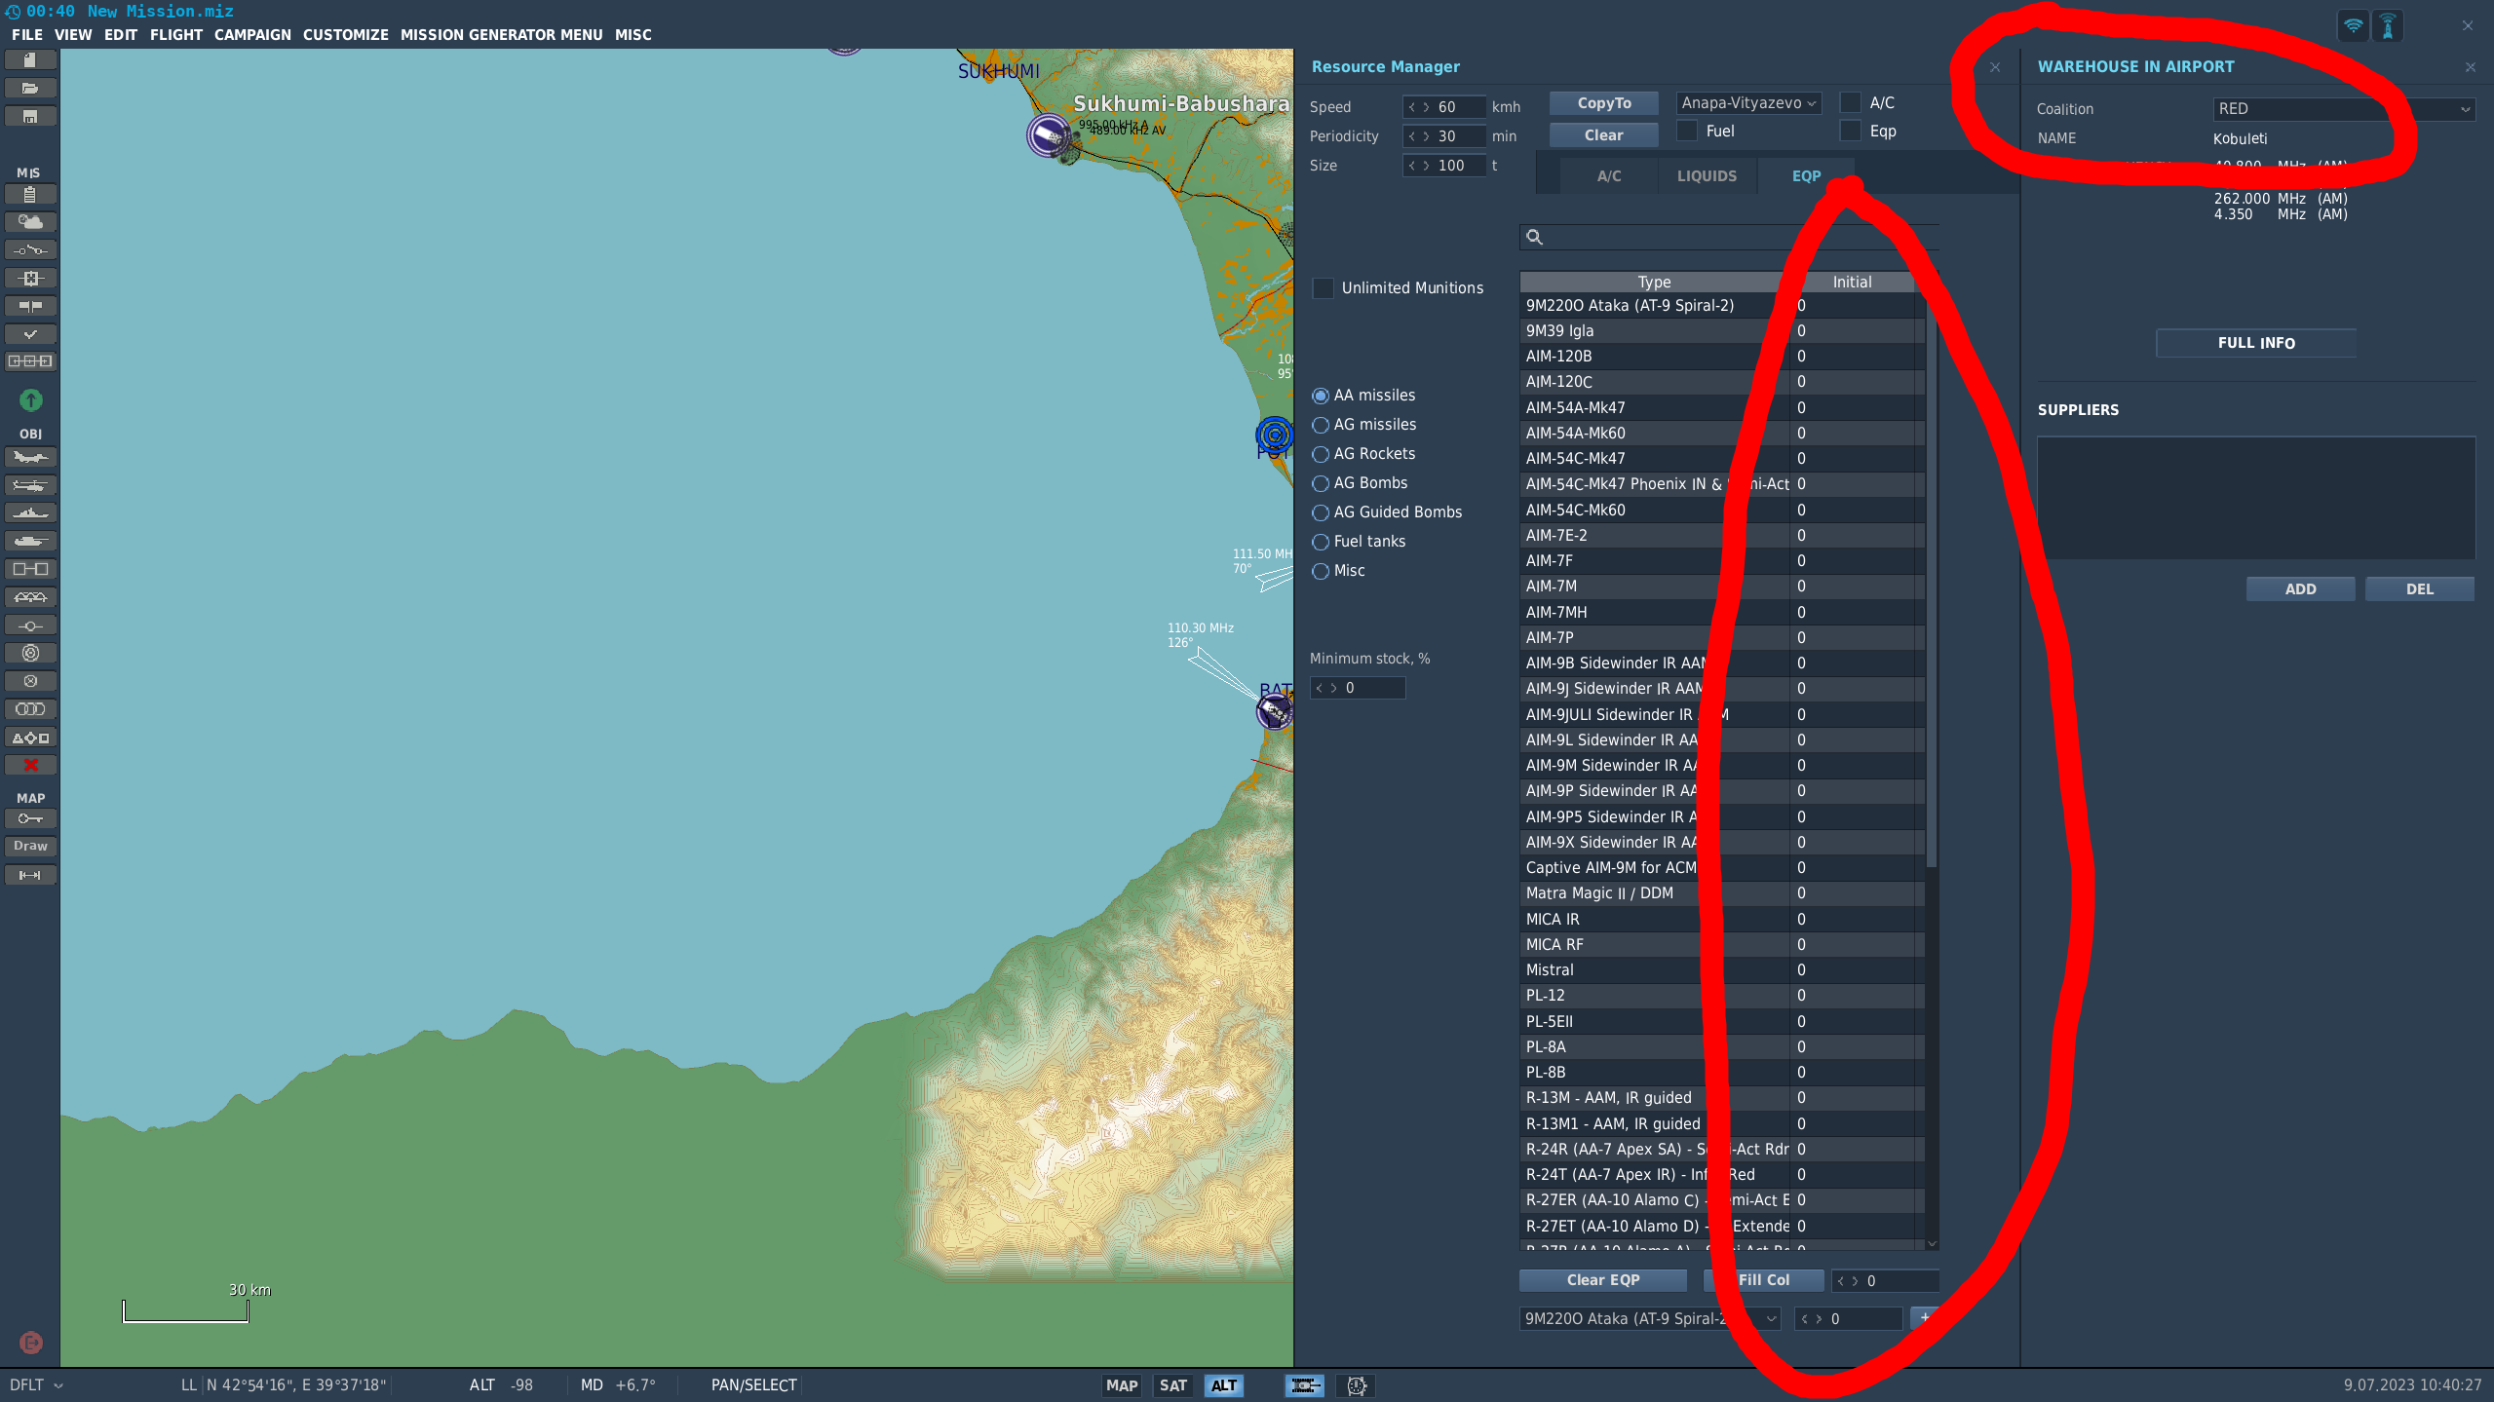Image resolution: width=2494 pixels, height=1402 pixels.
Task: Open the Draw tool
Action: click(x=30, y=847)
